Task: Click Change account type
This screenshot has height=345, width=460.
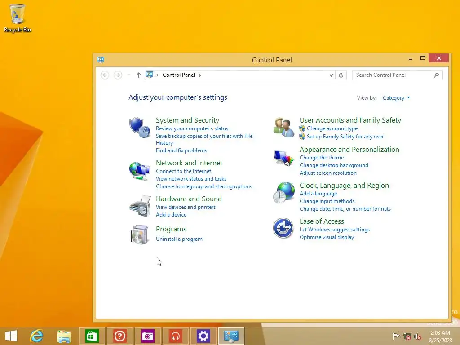Action: [x=332, y=128]
